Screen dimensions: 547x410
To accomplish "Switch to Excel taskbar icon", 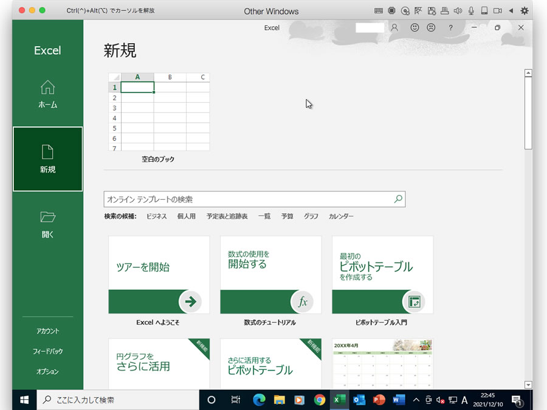I will 339,400.
